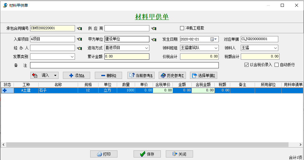Click lookup icon beside 甲方单位 field
Viewport: 304px width, 160px height.
(x=154, y=39)
